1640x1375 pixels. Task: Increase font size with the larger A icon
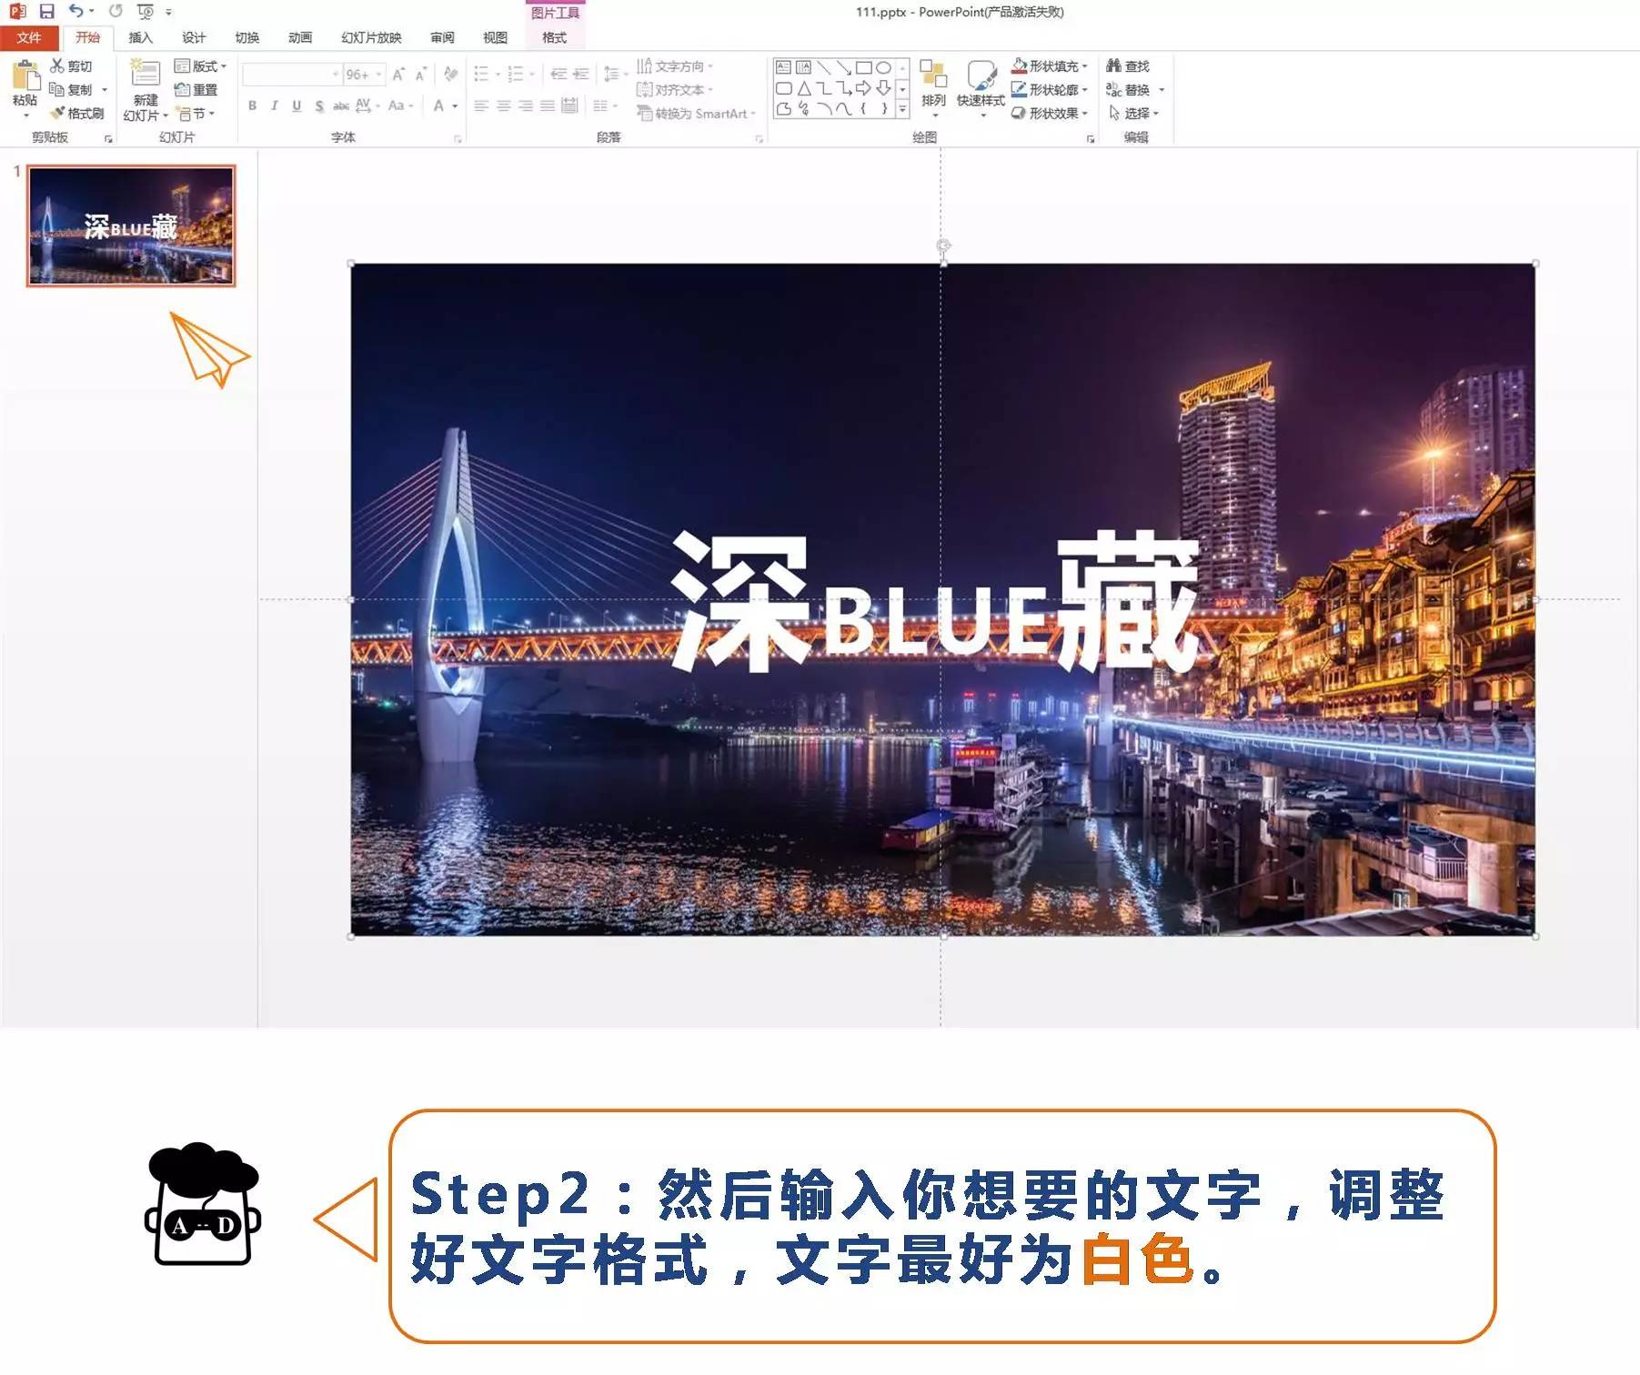[398, 74]
